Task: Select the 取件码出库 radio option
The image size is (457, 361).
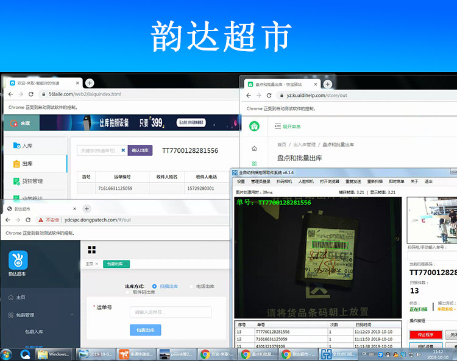Action: coord(127,292)
